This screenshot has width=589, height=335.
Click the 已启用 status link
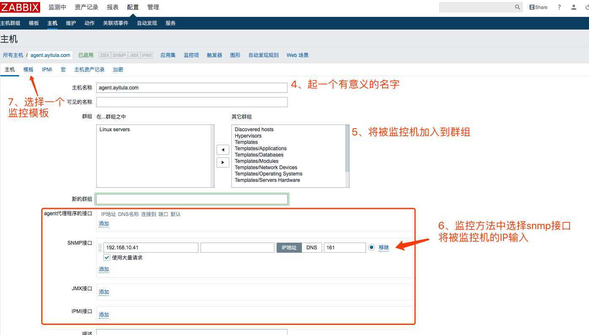pos(86,55)
